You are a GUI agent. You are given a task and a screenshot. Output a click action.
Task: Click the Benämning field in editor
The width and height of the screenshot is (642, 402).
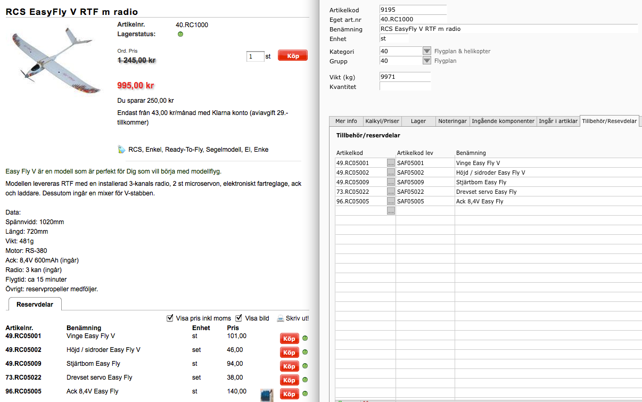point(508,29)
